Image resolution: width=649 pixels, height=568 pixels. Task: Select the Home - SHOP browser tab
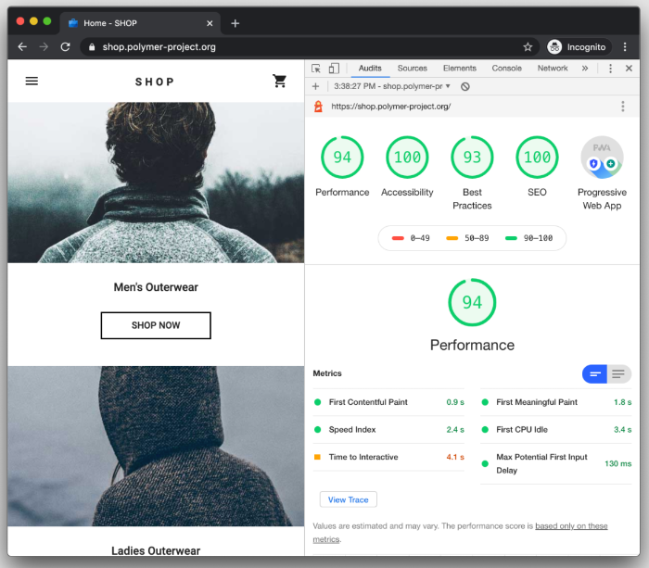coord(141,23)
